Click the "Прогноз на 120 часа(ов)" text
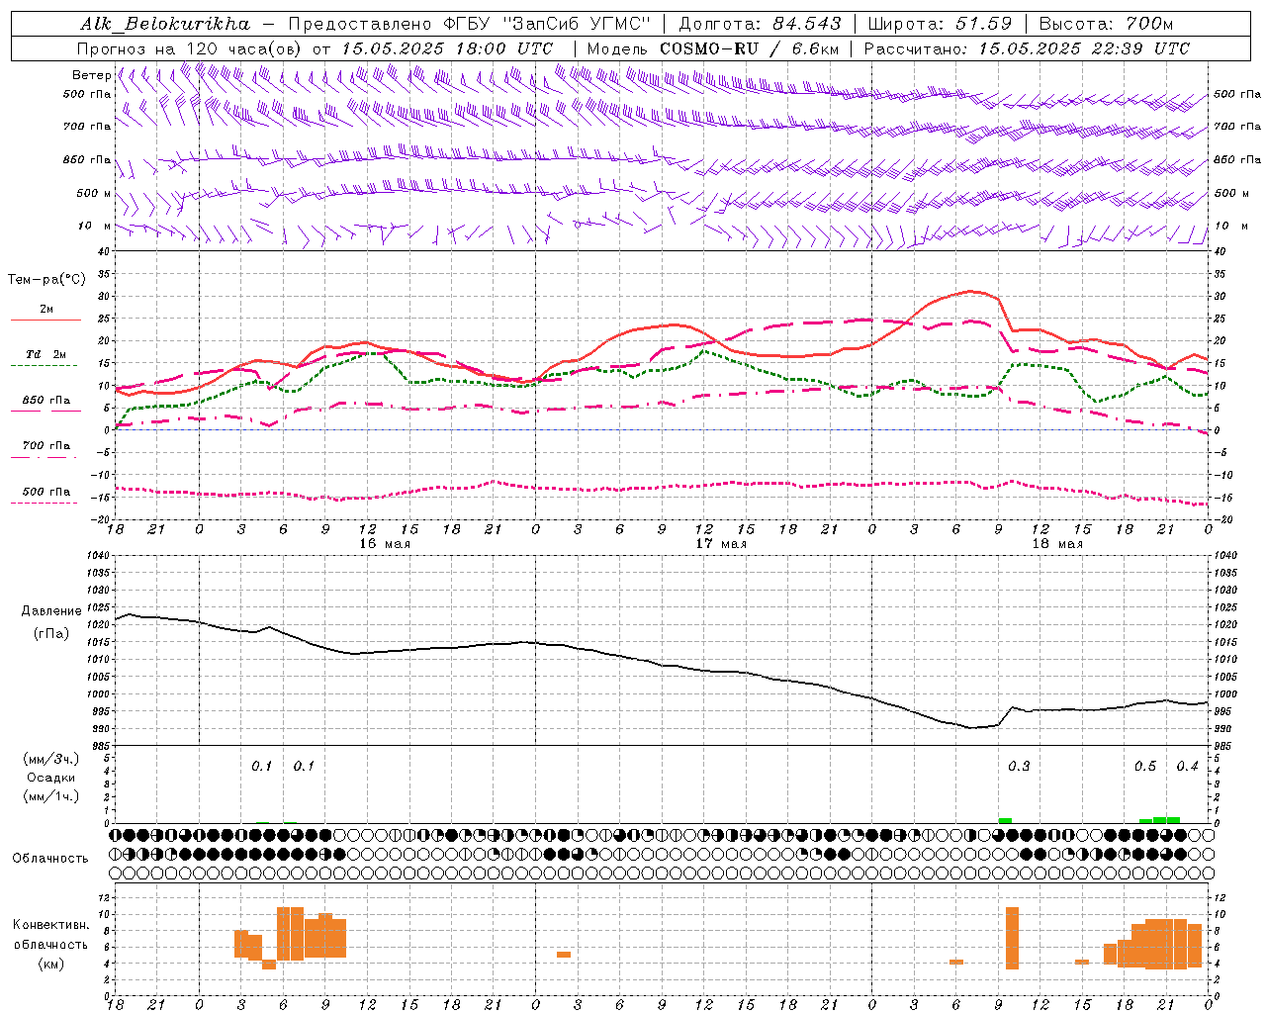 coord(190,48)
